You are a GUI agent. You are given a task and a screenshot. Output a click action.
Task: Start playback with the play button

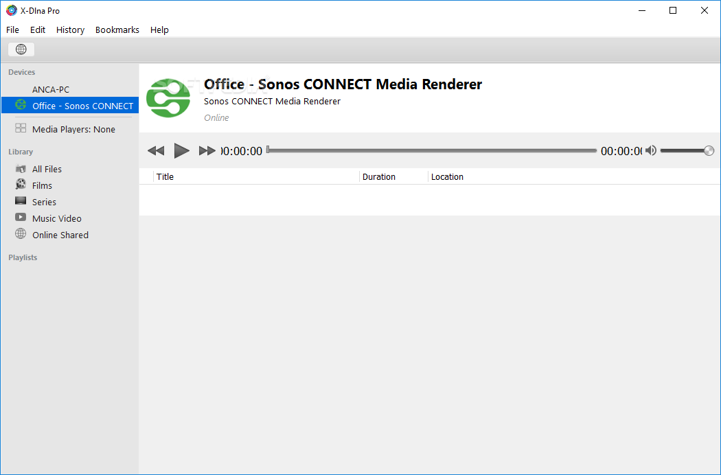[x=182, y=150]
